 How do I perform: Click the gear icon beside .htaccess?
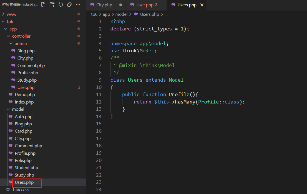pos(8,189)
